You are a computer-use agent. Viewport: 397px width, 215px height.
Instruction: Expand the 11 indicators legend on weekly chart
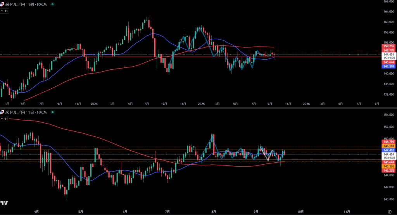[5, 11]
